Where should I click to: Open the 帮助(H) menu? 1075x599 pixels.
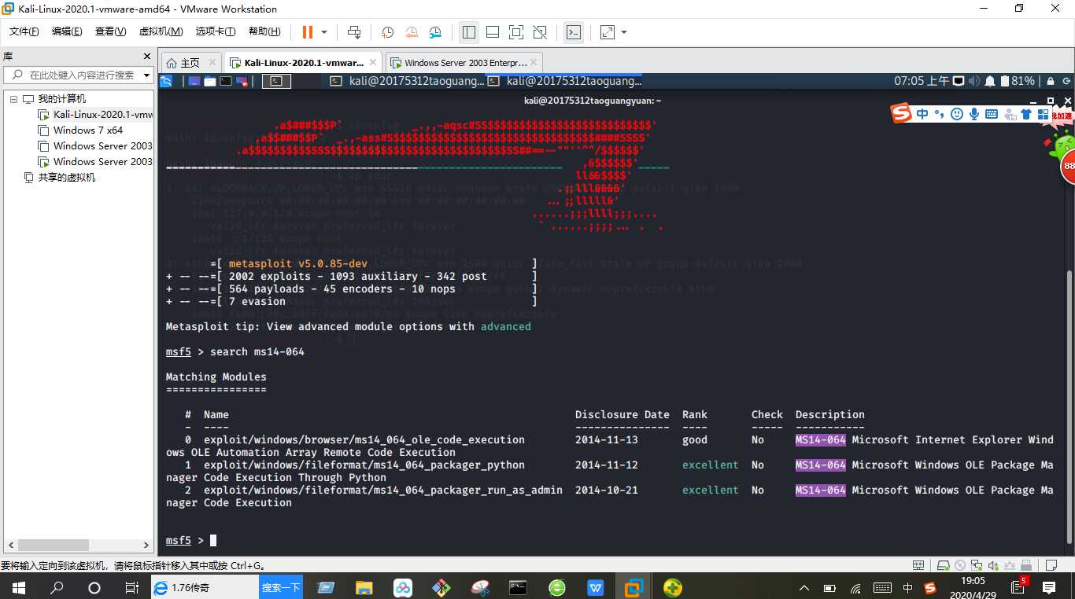pos(264,31)
